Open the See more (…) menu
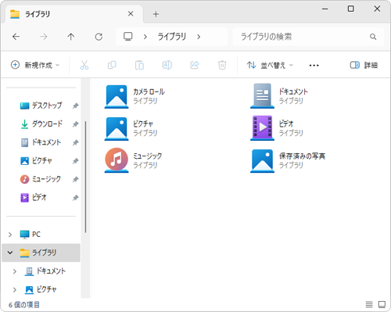Screen dimensions: 391x312 point(314,65)
